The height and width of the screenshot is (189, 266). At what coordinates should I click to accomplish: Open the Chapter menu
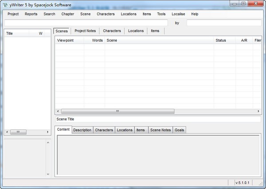68,14
